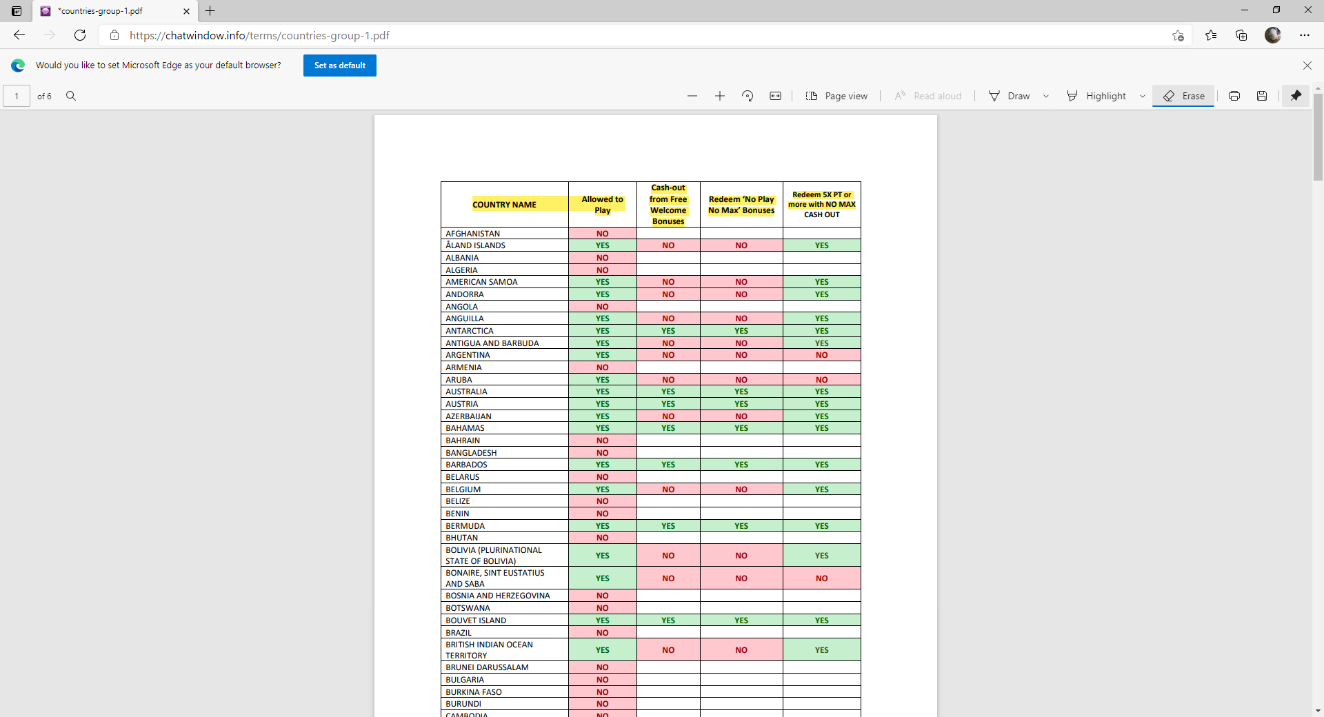Toggle the Erase tool
The height and width of the screenshot is (717, 1324).
(x=1183, y=96)
